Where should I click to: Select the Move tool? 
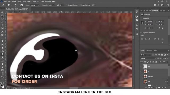pos(2,12)
